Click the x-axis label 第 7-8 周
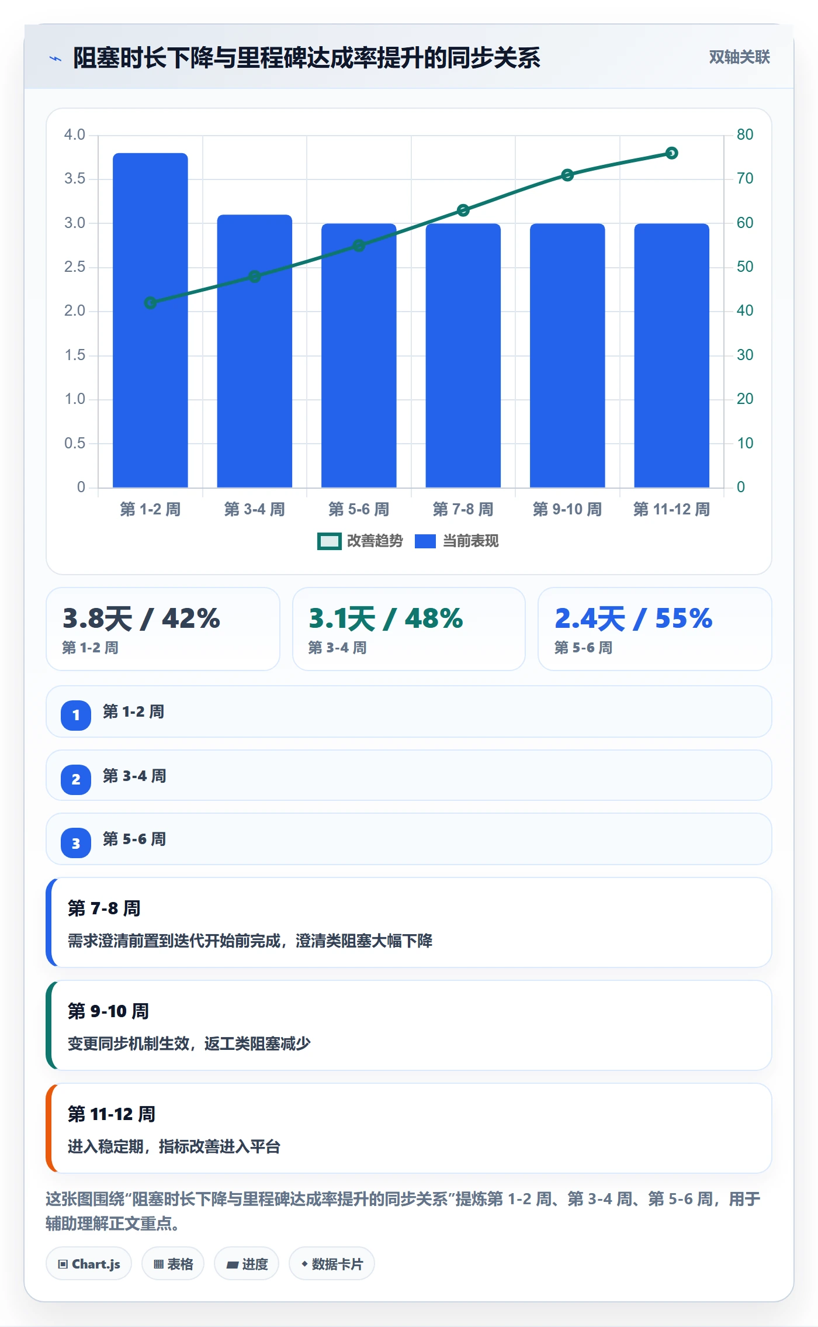This screenshot has width=818, height=1327. (x=463, y=510)
